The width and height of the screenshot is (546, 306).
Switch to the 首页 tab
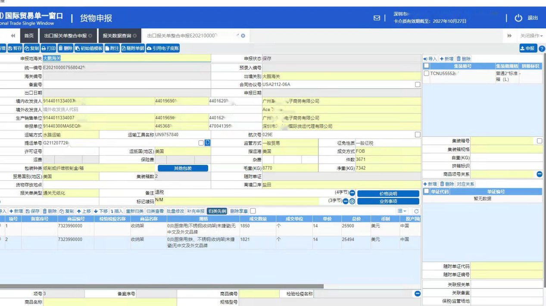pyautogui.click(x=29, y=36)
